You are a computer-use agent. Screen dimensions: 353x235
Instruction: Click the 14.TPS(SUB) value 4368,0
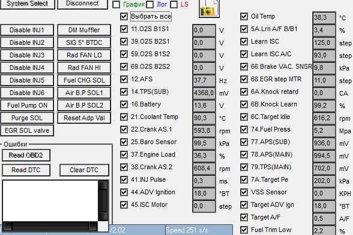click(204, 93)
